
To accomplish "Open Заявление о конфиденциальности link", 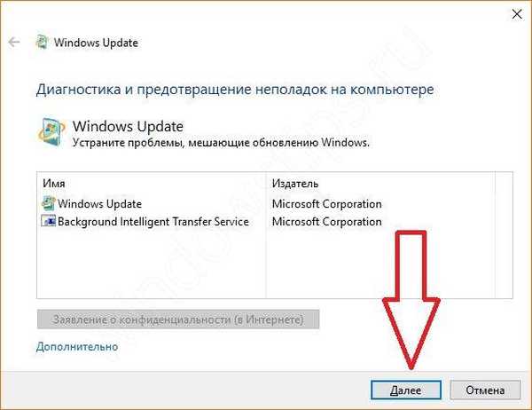I will pyautogui.click(x=178, y=319).
